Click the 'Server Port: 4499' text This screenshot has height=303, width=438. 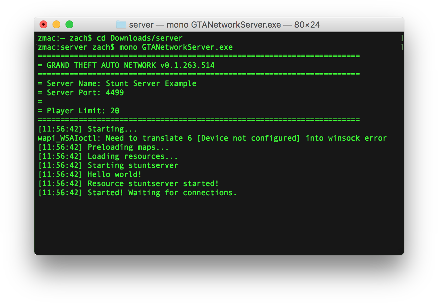[x=80, y=93]
